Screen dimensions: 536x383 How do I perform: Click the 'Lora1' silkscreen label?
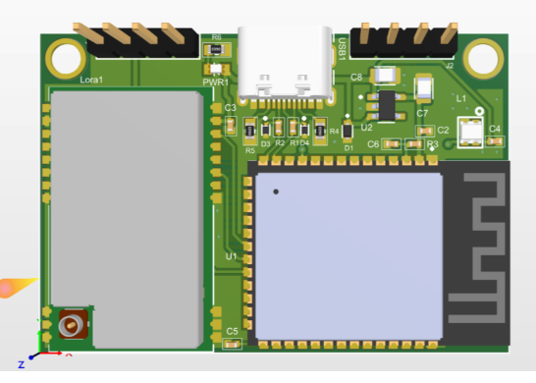91,80
